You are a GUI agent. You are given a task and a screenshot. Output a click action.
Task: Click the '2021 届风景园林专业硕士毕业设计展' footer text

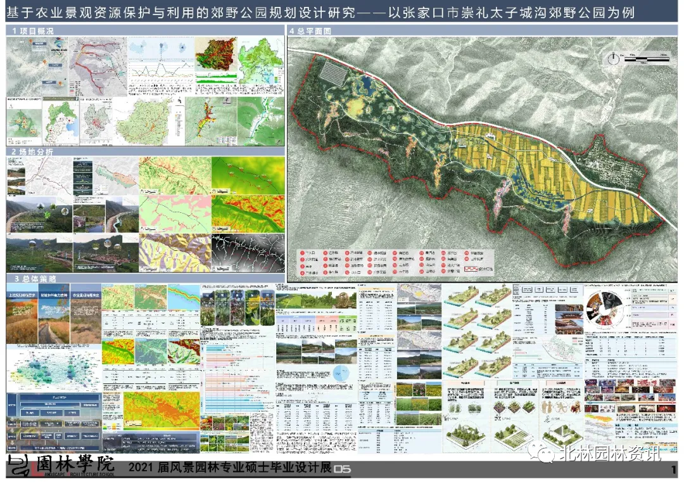229,468
